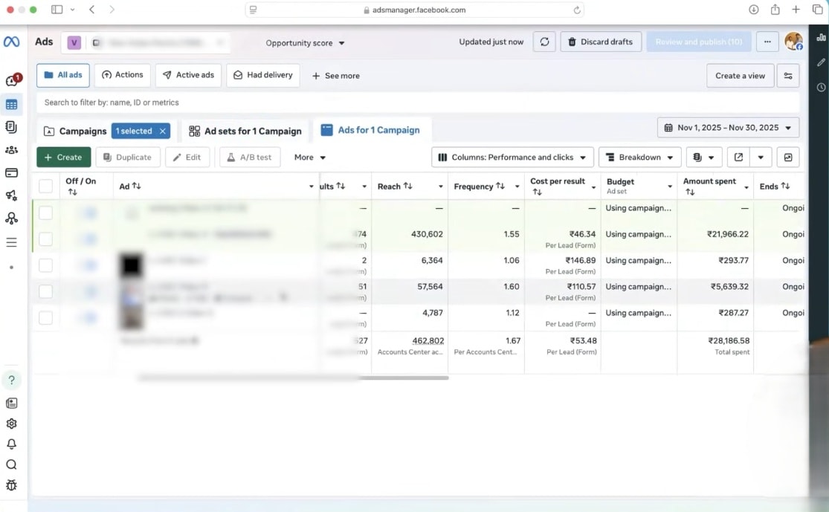
Task: Toggle the on/off switch for the ₹5,639.32 ad
Action: pos(90,291)
